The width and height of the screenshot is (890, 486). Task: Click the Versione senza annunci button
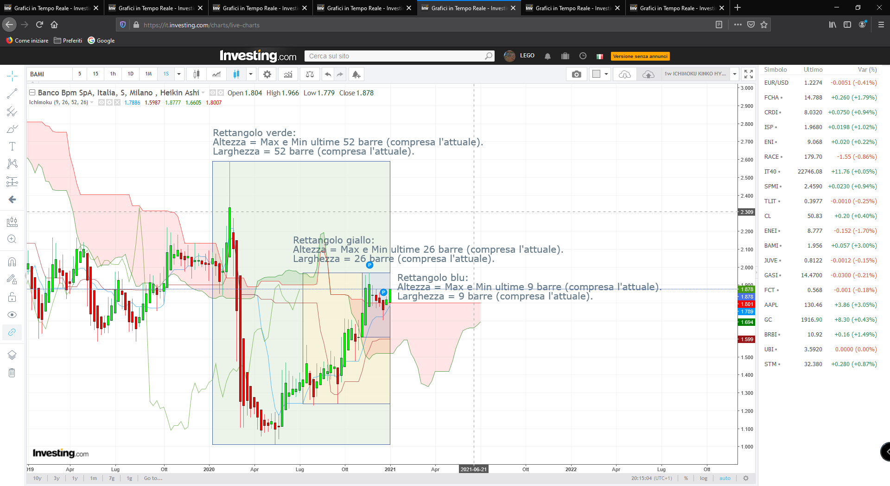click(x=640, y=56)
